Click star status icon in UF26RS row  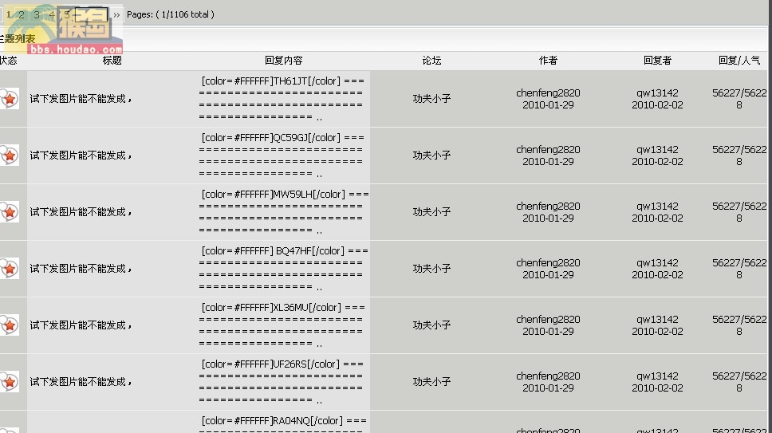tap(9, 382)
